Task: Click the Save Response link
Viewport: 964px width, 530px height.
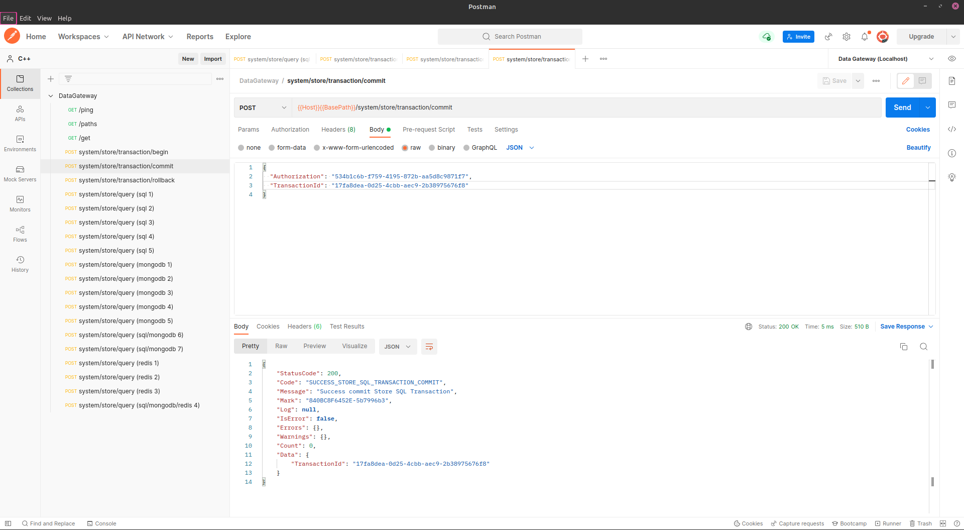Action: pos(902,327)
